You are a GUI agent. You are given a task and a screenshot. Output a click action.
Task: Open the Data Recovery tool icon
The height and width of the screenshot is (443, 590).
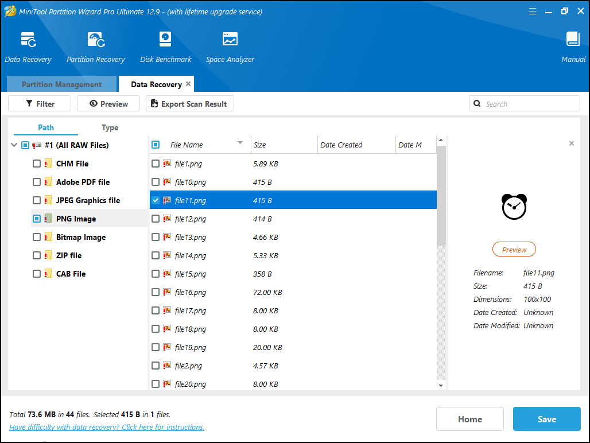[x=28, y=40]
